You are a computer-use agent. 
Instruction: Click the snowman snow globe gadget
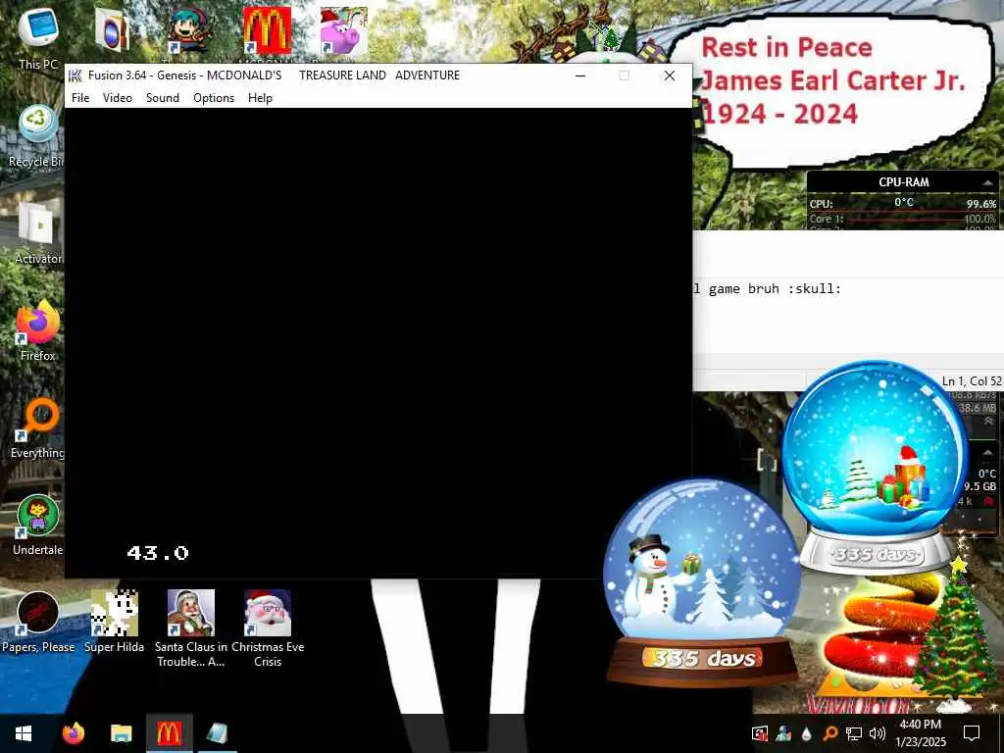pos(702,581)
